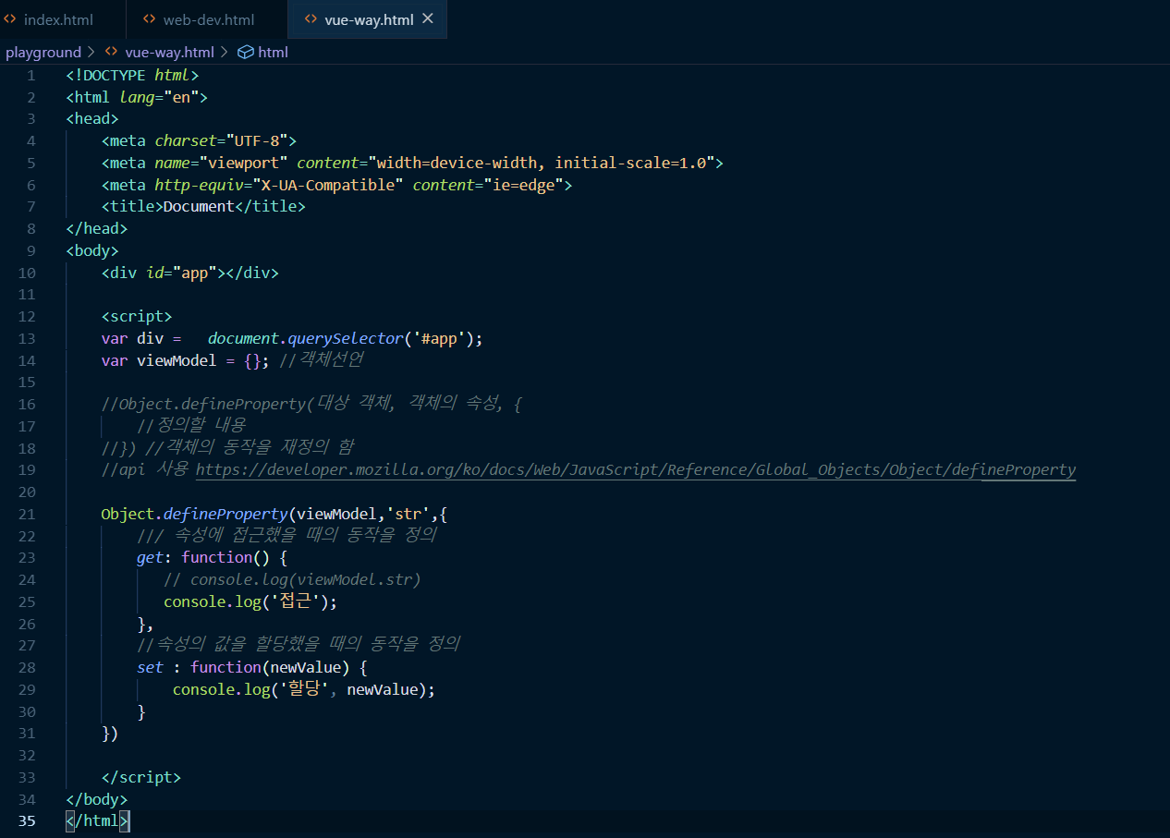Click the closing </head> tag
1170x838 pixels.
tap(97, 228)
